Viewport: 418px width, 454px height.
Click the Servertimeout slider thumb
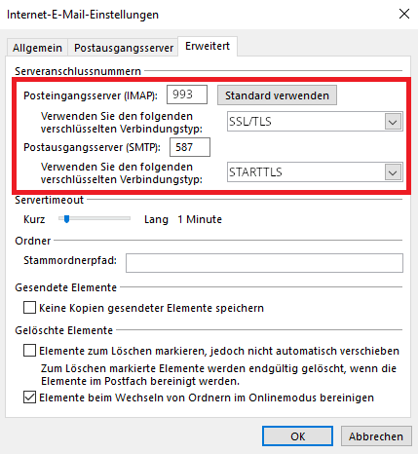(x=66, y=219)
